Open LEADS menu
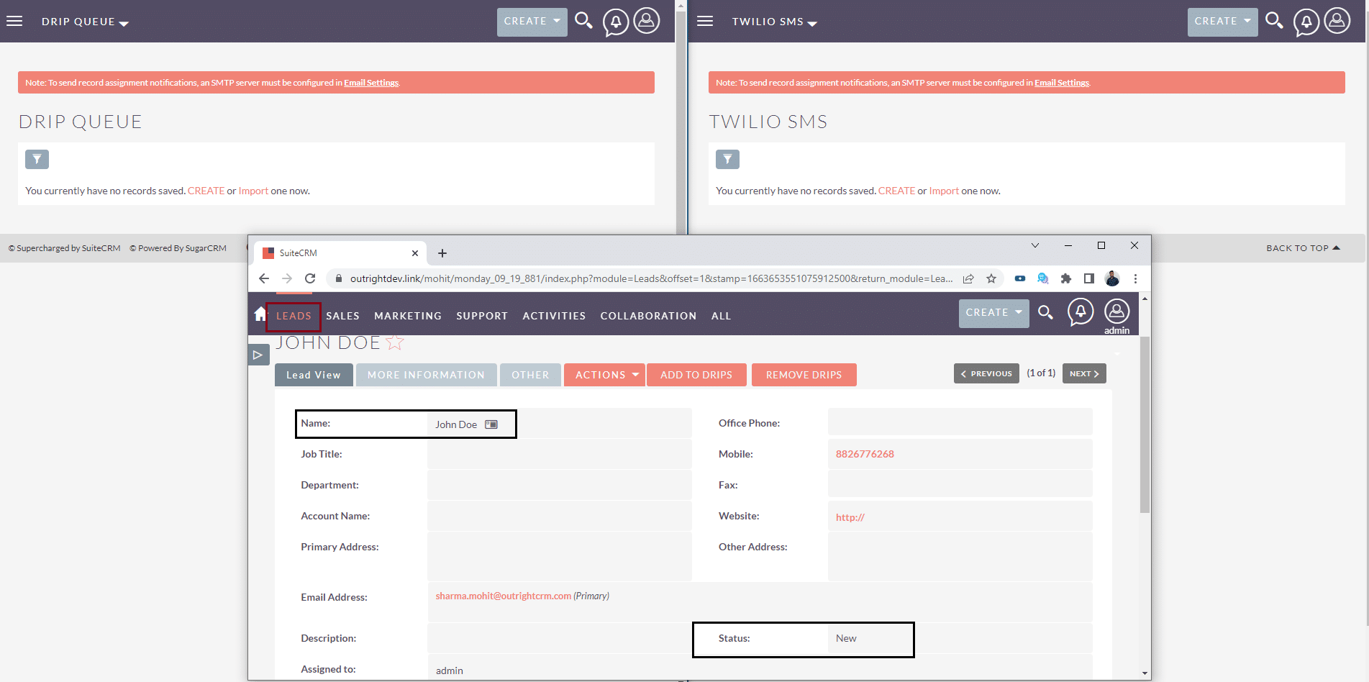 click(x=294, y=316)
